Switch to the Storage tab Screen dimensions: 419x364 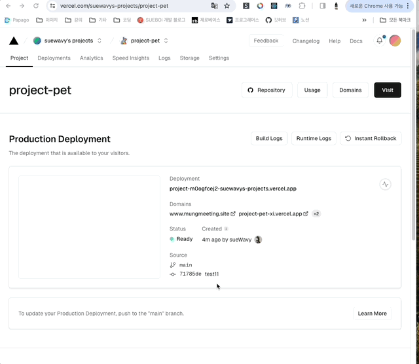(189, 58)
